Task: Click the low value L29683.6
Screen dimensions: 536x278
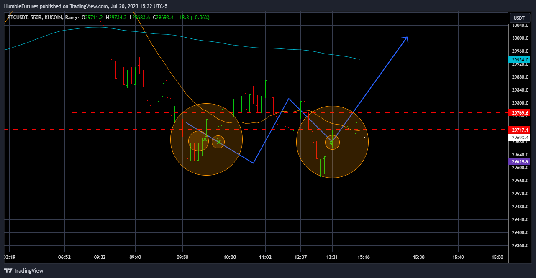Action: [x=140, y=18]
